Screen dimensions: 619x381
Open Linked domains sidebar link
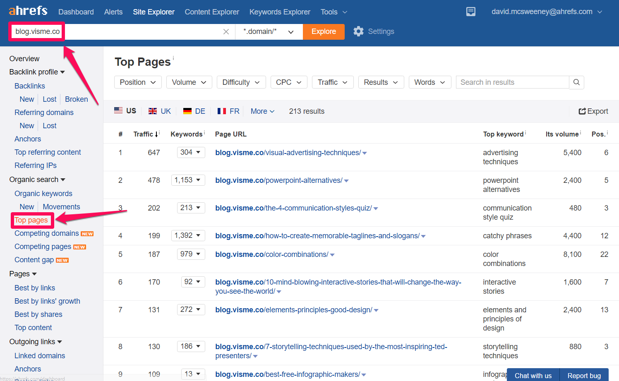coord(40,356)
